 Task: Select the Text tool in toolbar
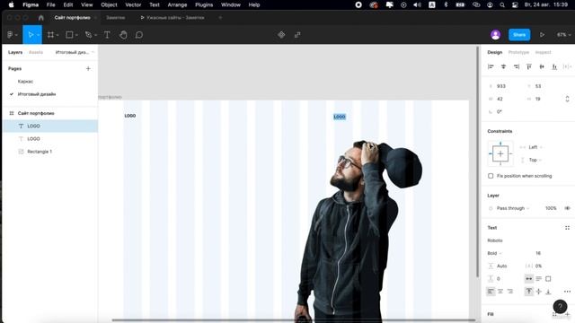[107, 35]
